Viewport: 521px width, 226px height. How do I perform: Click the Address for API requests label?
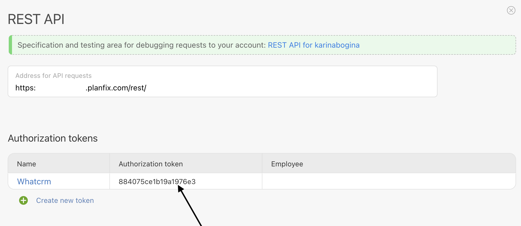coord(53,76)
